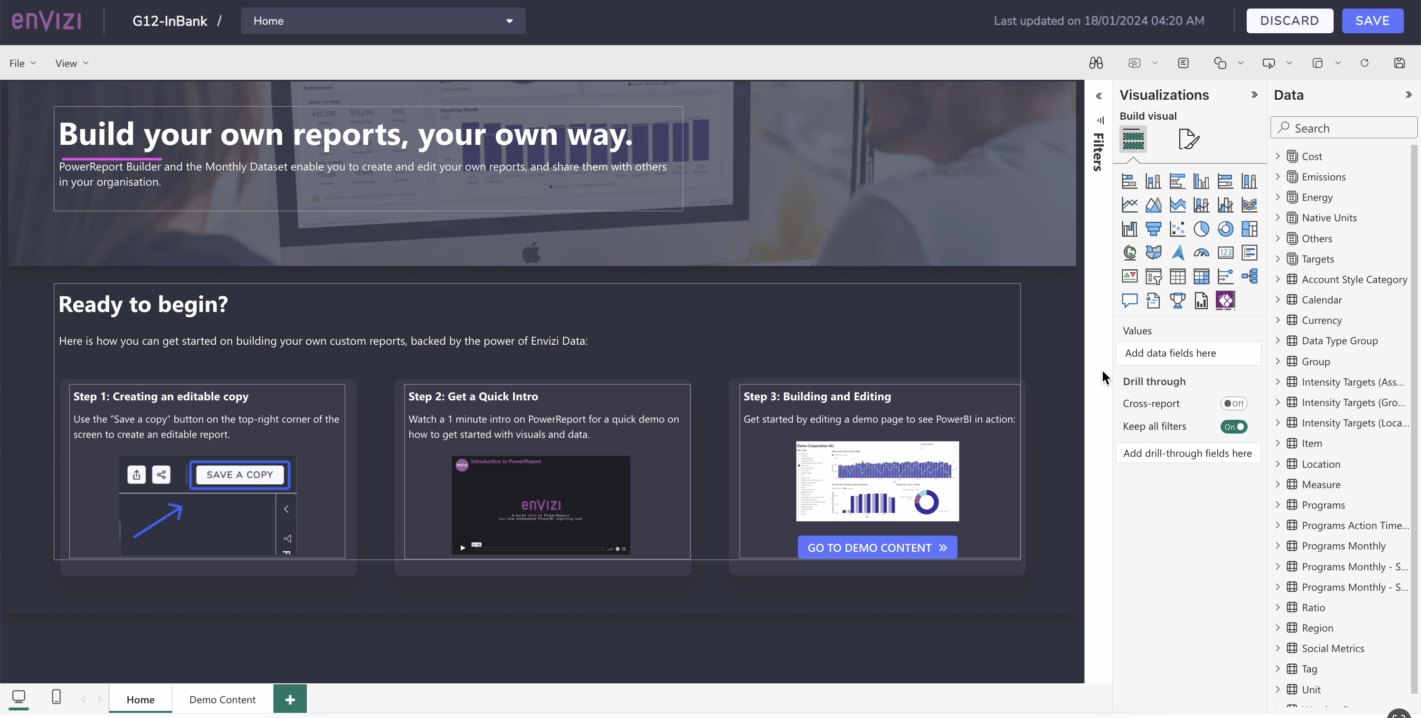The width and height of the screenshot is (1421, 718).
Task: Select the treemap visual
Action: [1249, 229]
